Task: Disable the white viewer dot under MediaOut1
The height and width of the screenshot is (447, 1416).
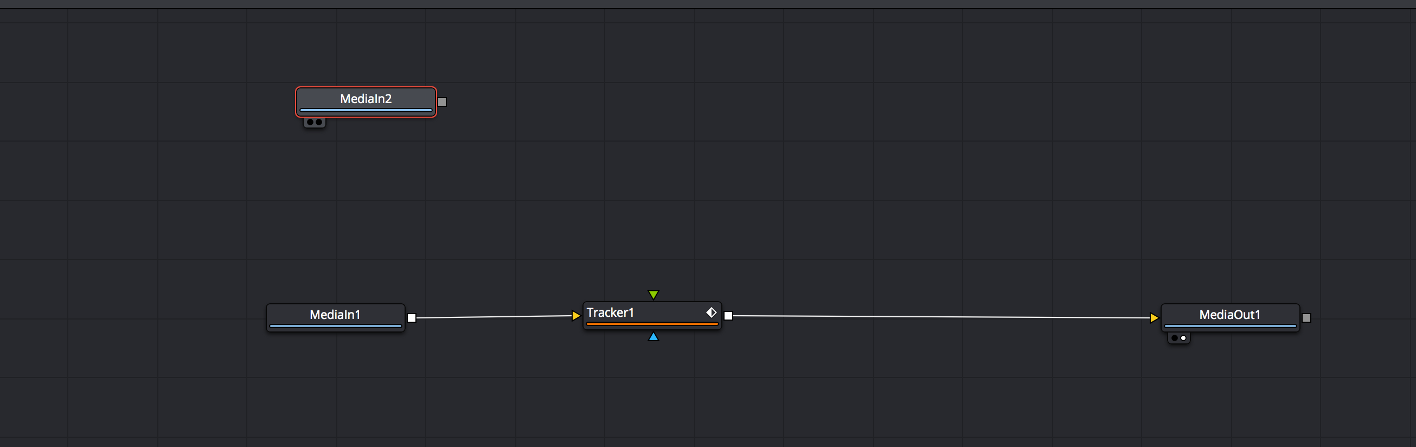Action: (x=1183, y=338)
